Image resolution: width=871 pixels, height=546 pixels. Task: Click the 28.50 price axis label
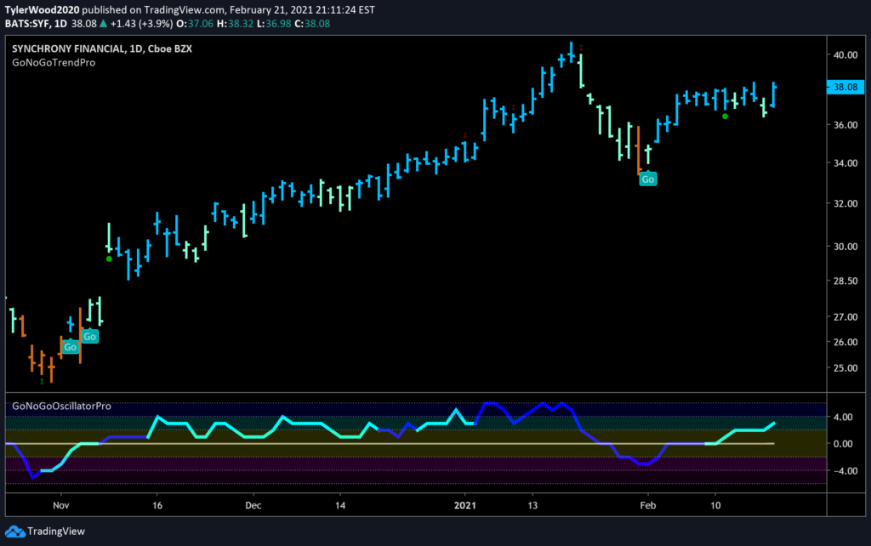pos(845,281)
